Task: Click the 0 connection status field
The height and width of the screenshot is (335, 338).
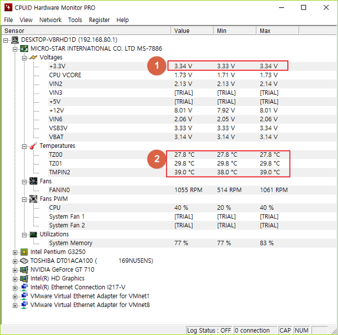Action: coord(255,330)
